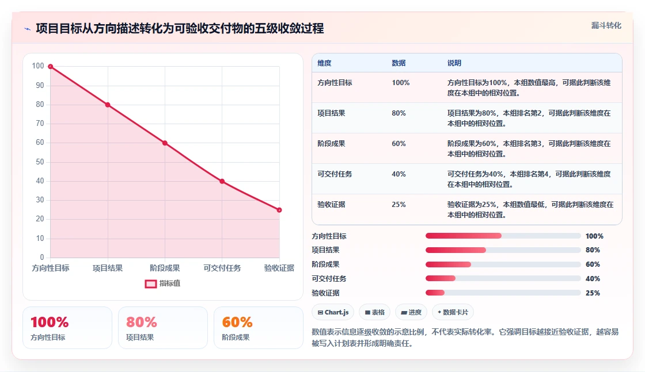The width and height of the screenshot is (645, 372).
Task: Open the 60% 阶段成果 stat card
Action: (259, 328)
